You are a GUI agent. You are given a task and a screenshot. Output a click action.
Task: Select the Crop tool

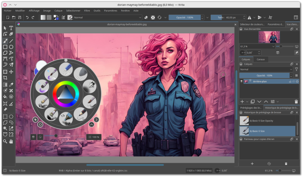point(5,78)
